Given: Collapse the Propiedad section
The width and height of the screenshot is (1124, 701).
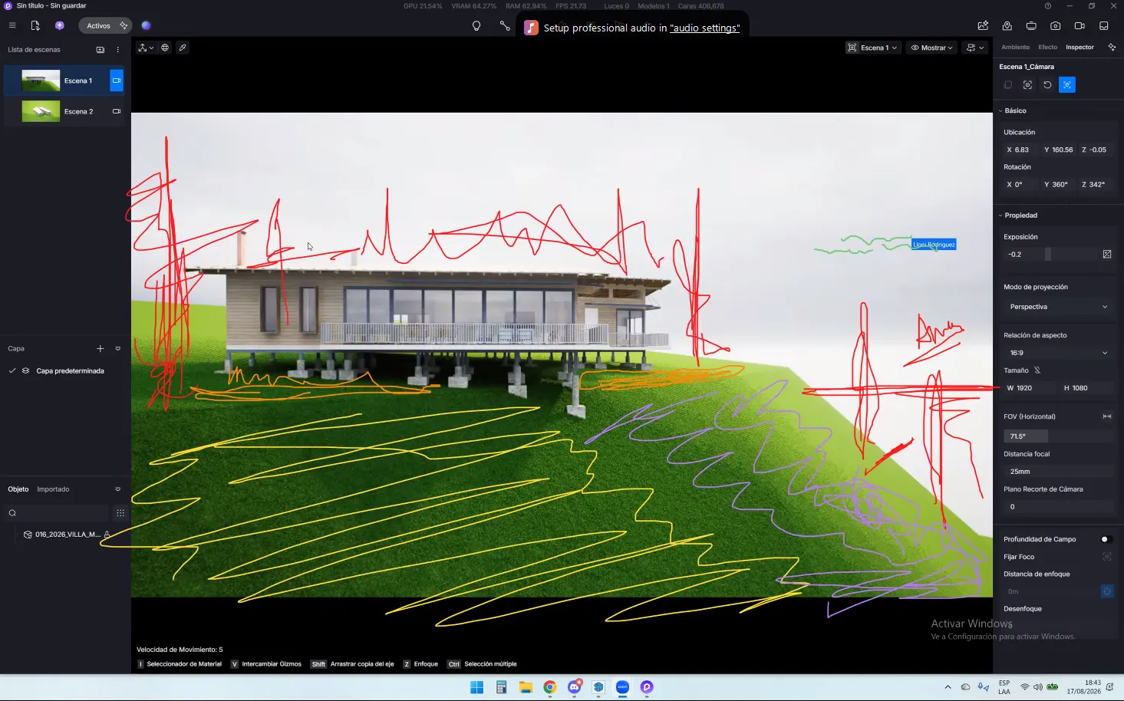Looking at the screenshot, I should [x=1000, y=216].
